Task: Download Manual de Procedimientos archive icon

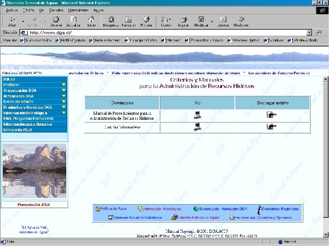Action: click(271, 115)
